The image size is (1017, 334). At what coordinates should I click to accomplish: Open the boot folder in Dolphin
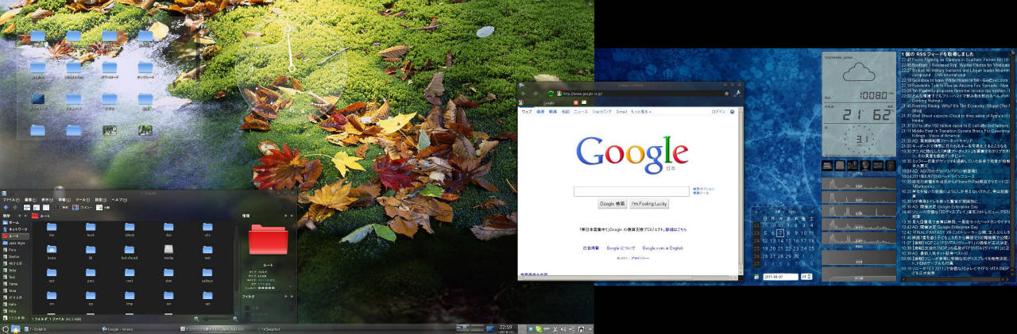[91, 229]
